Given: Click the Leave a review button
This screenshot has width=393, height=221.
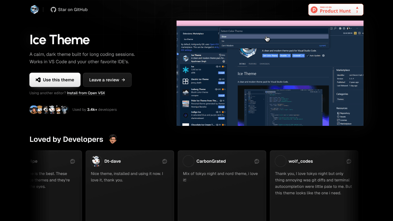Looking at the screenshot, I should point(107,80).
